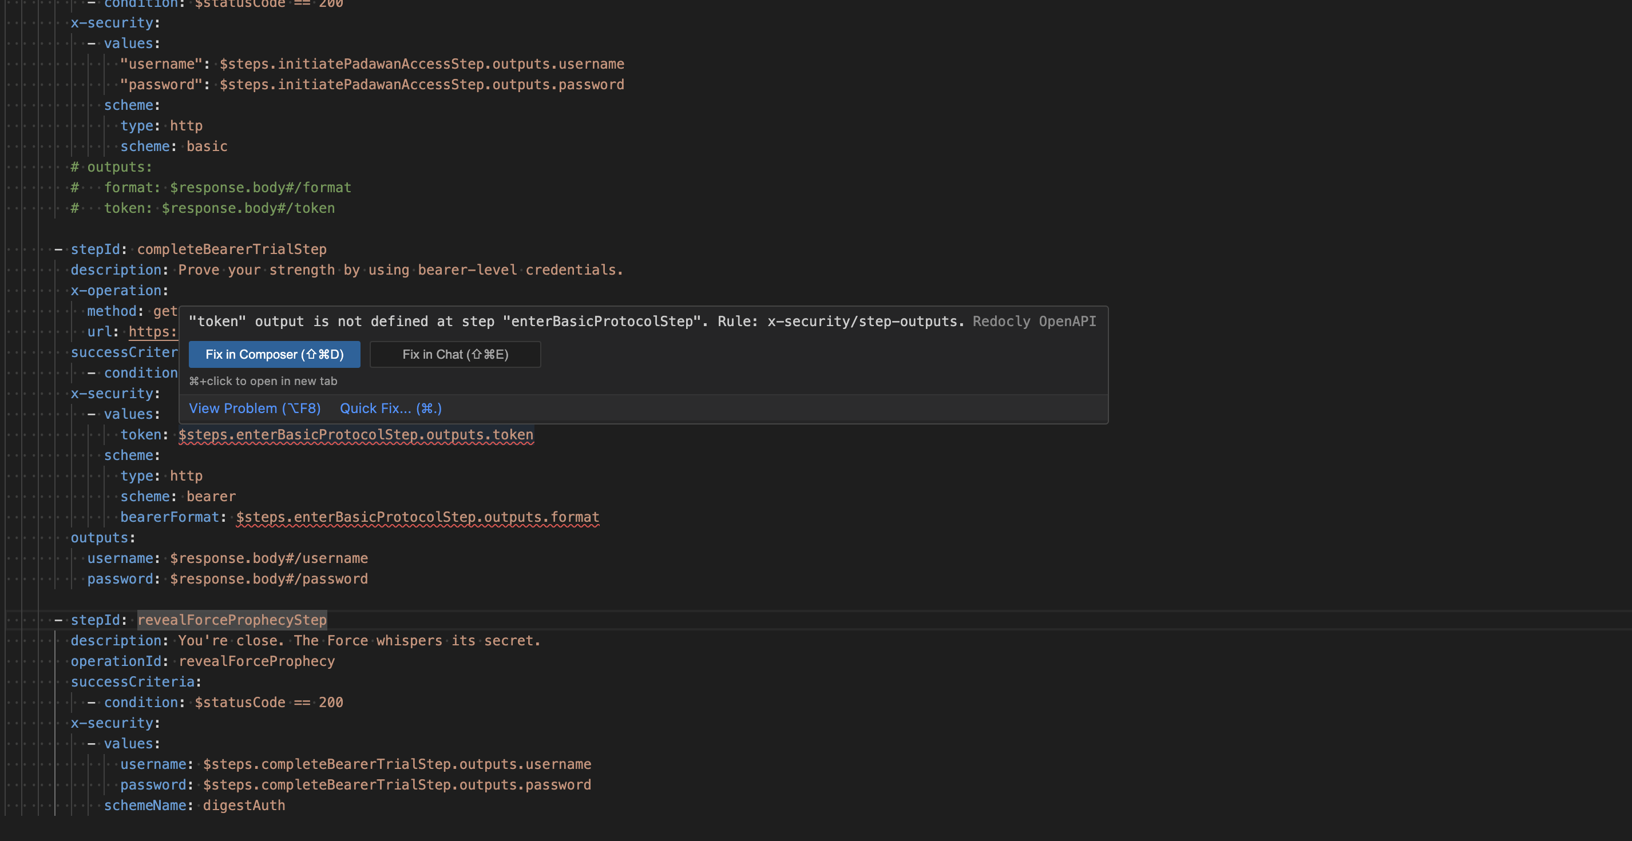Image resolution: width=1632 pixels, height=841 pixels.
Task: Click the Redocly OpenAPI source label
Action: 1034,322
